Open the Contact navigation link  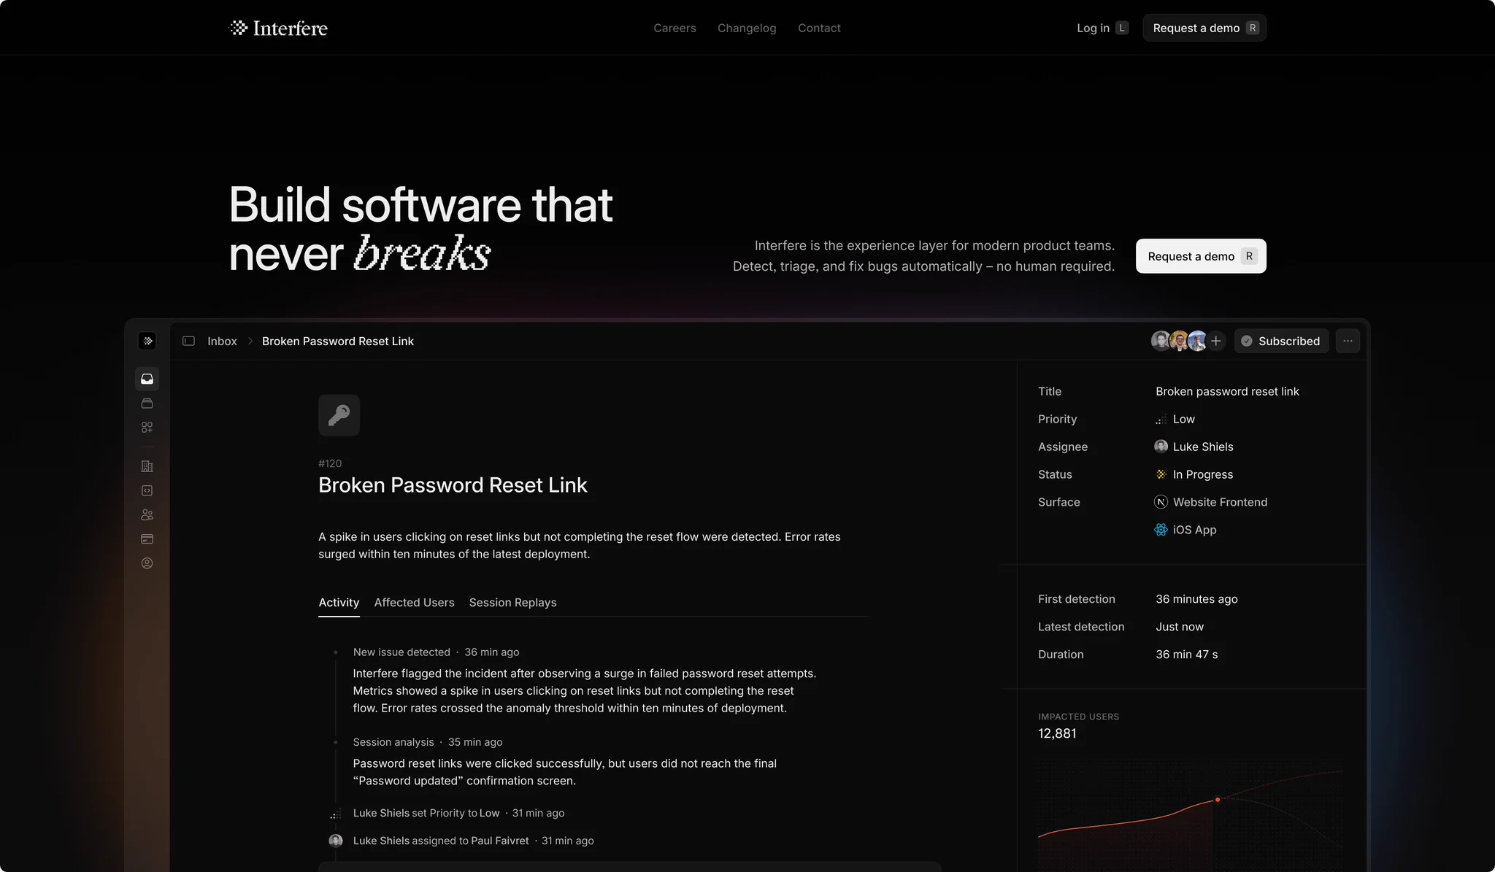(x=819, y=28)
